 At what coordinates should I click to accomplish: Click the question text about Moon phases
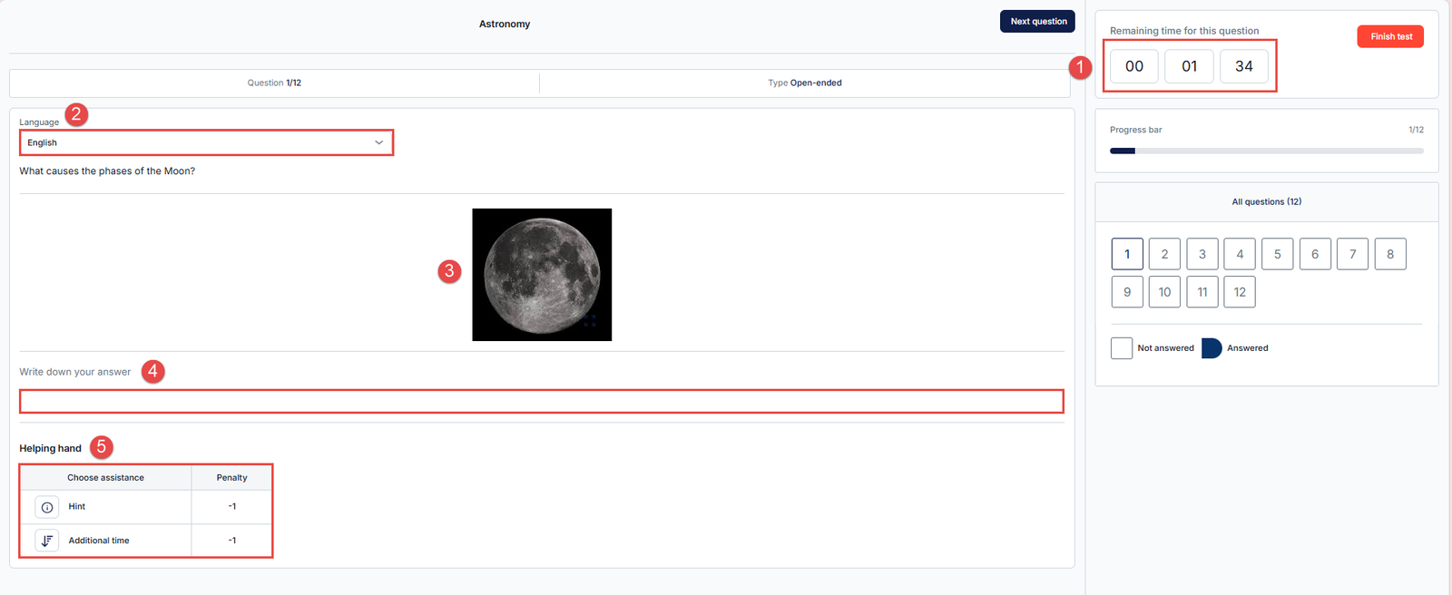[x=107, y=171]
